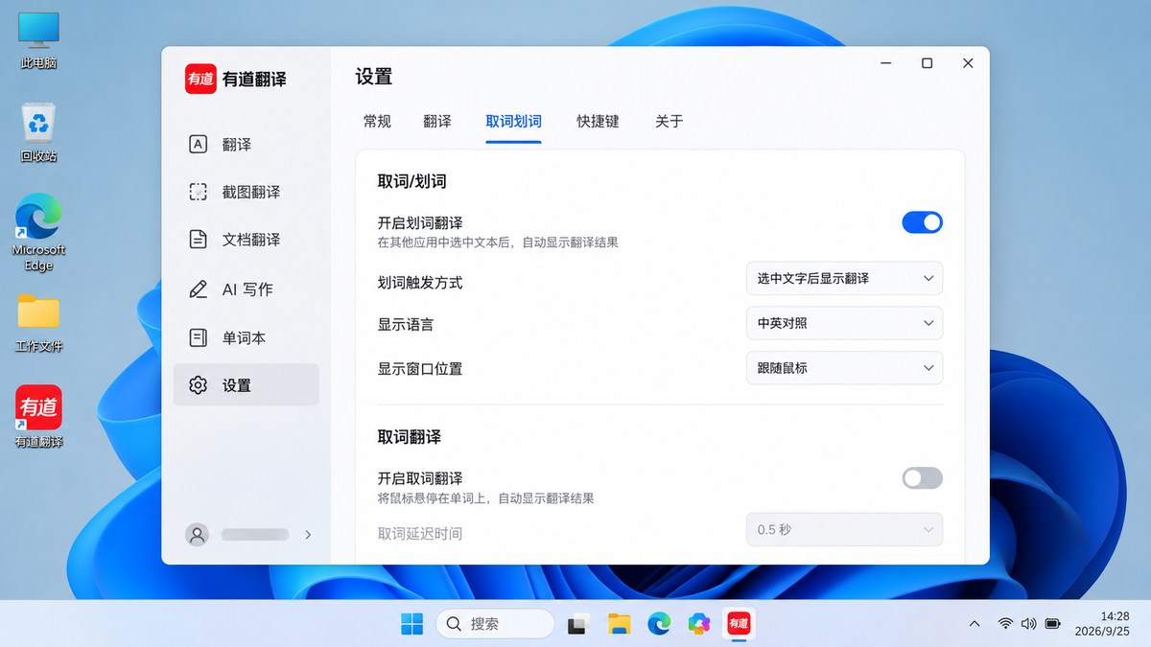Click the user avatar icon
The image size is (1151, 647).
click(198, 535)
